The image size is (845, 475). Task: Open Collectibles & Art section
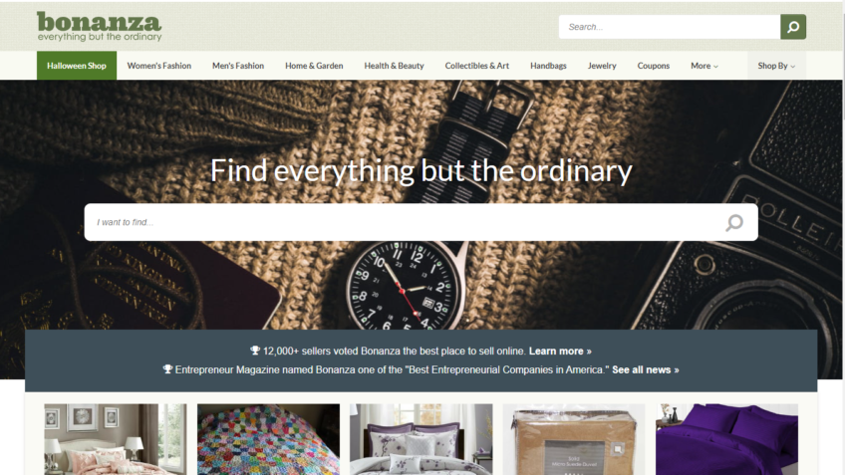477,66
